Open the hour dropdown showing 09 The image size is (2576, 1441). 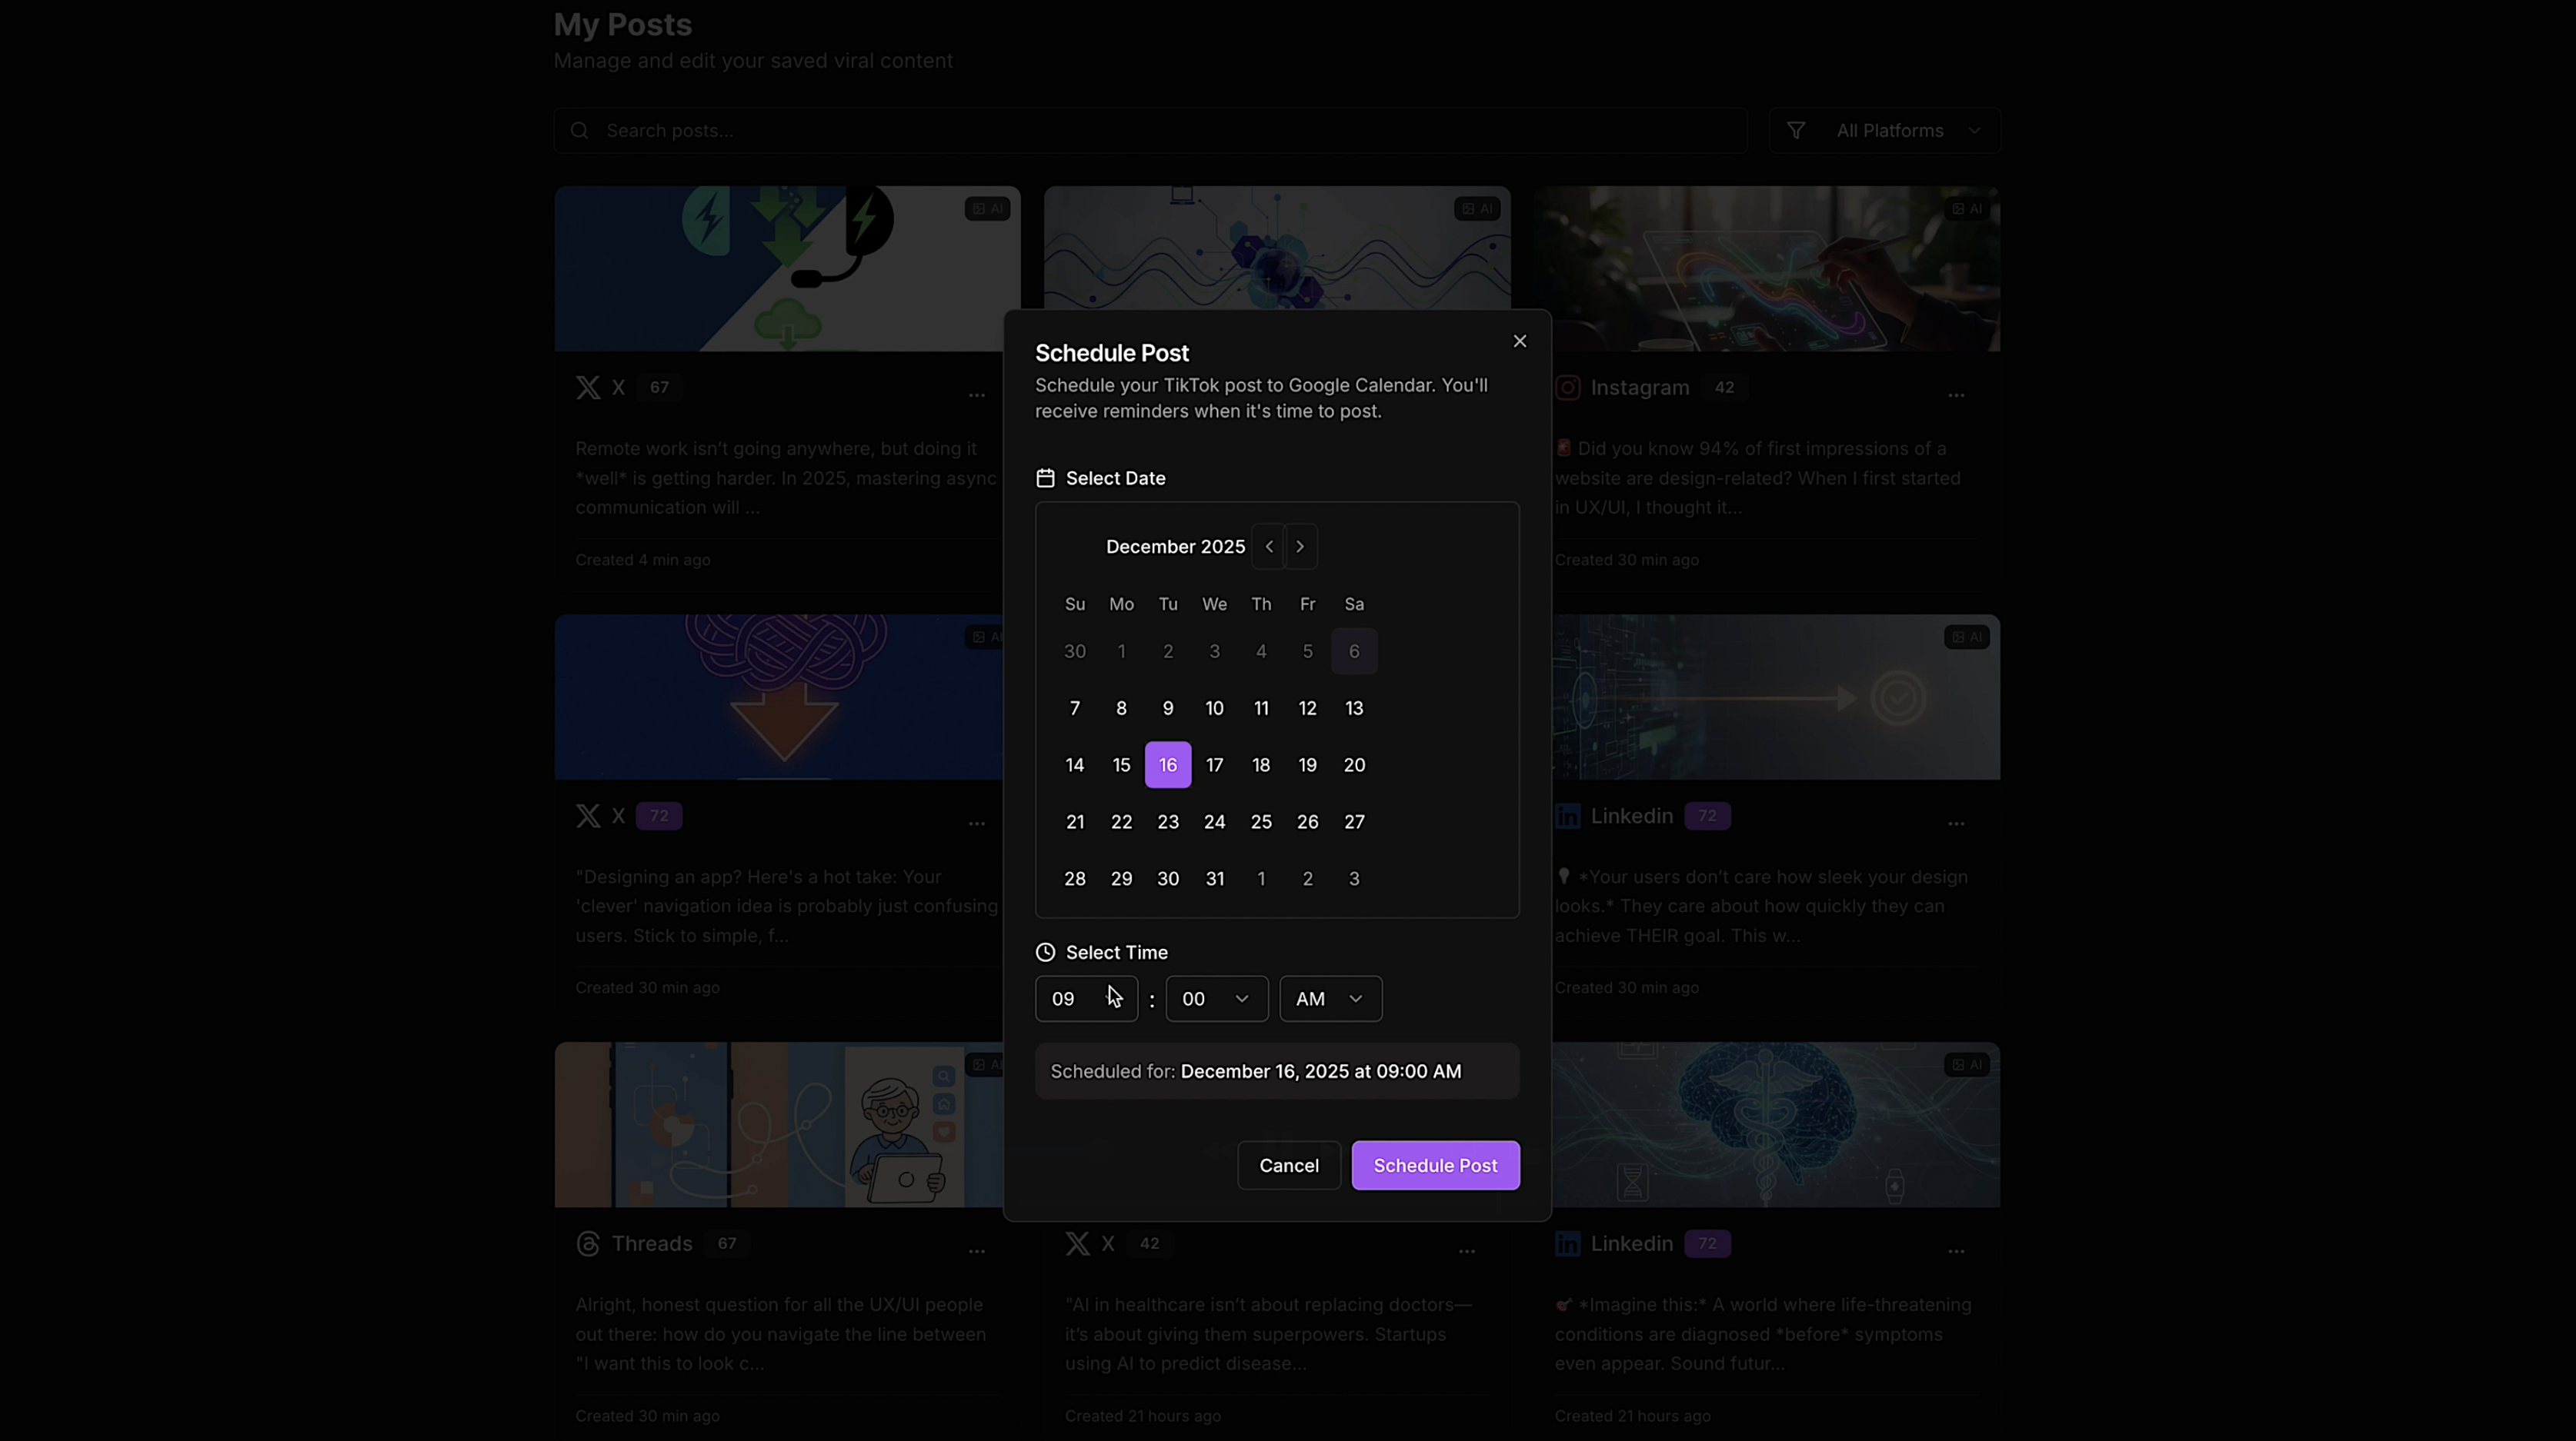1086,998
